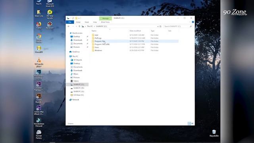Launch Microsoft Word 2010 desktop icon

coord(50,3)
